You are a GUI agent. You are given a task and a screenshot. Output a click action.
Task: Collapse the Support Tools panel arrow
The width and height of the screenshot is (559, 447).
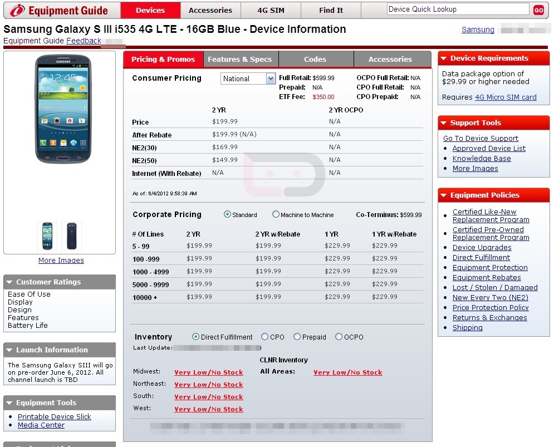pyautogui.click(x=444, y=123)
